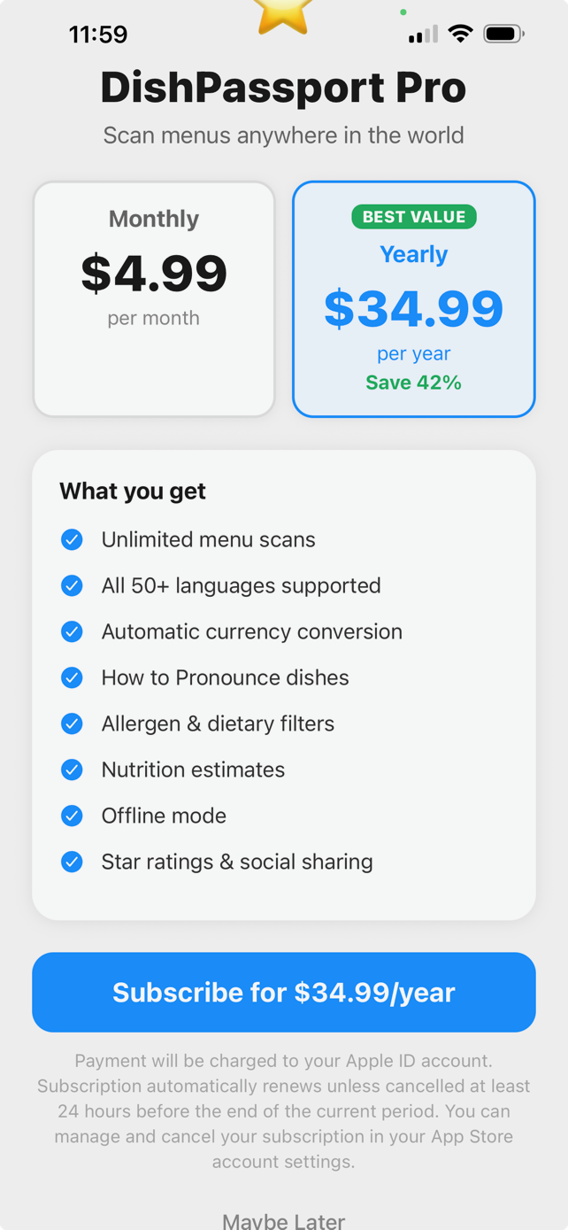Viewport: 568px width, 1230px height.
Task: Select the Yearly subscription plan
Action: click(x=413, y=298)
